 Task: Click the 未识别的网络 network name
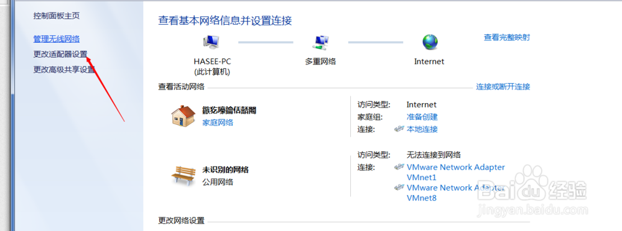pos(225,170)
